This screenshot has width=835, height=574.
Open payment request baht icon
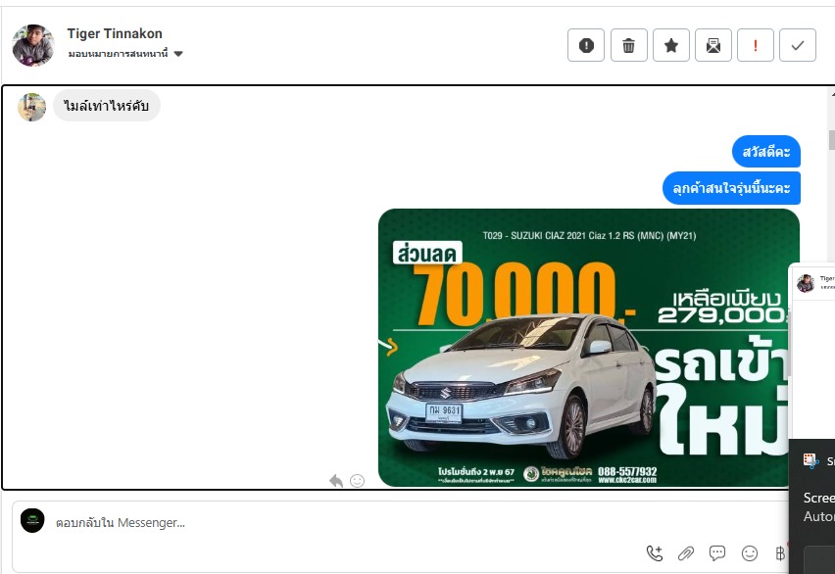tap(780, 553)
